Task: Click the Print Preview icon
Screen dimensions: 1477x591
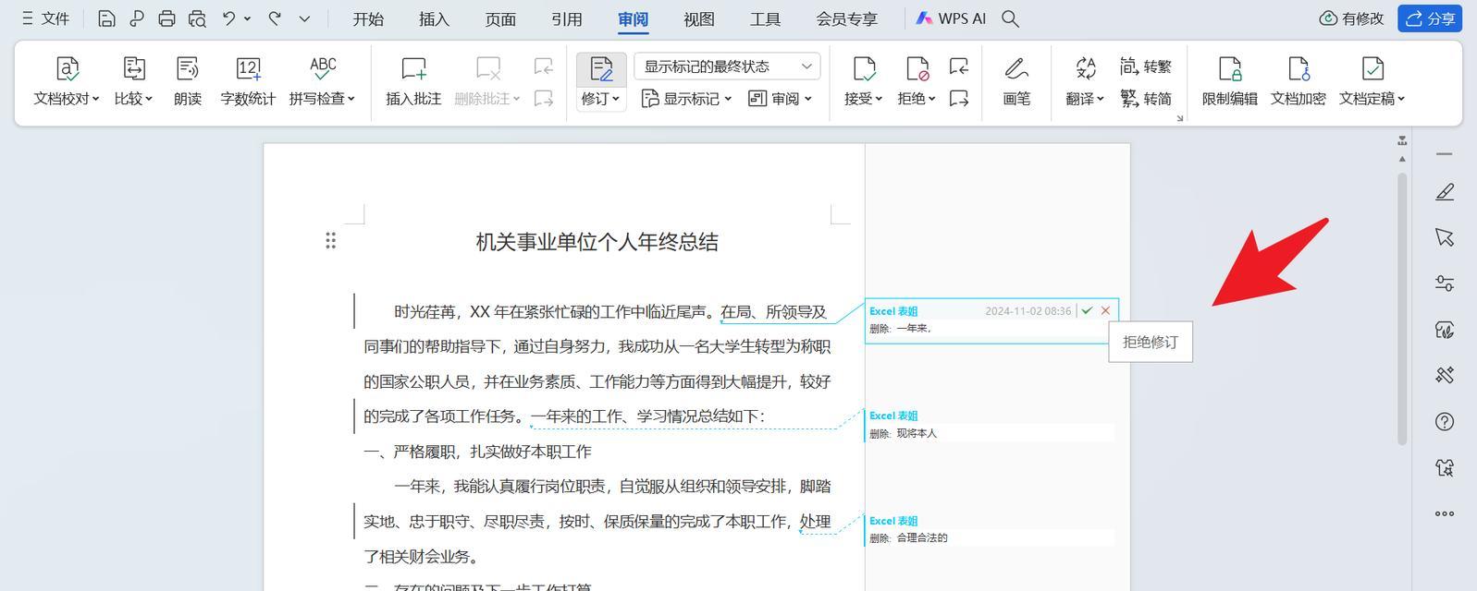Action: coord(197,18)
